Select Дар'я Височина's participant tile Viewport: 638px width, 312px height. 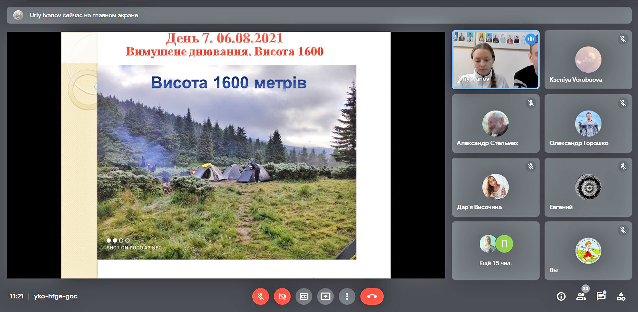pos(495,187)
